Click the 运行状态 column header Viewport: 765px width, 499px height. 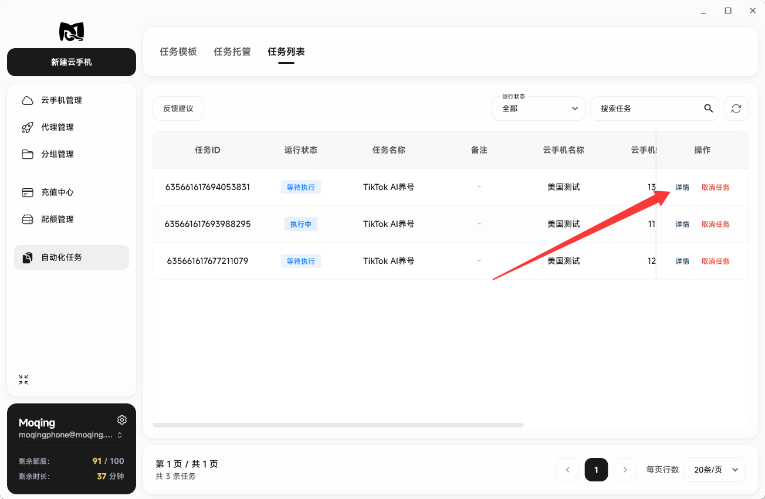(301, 150)
